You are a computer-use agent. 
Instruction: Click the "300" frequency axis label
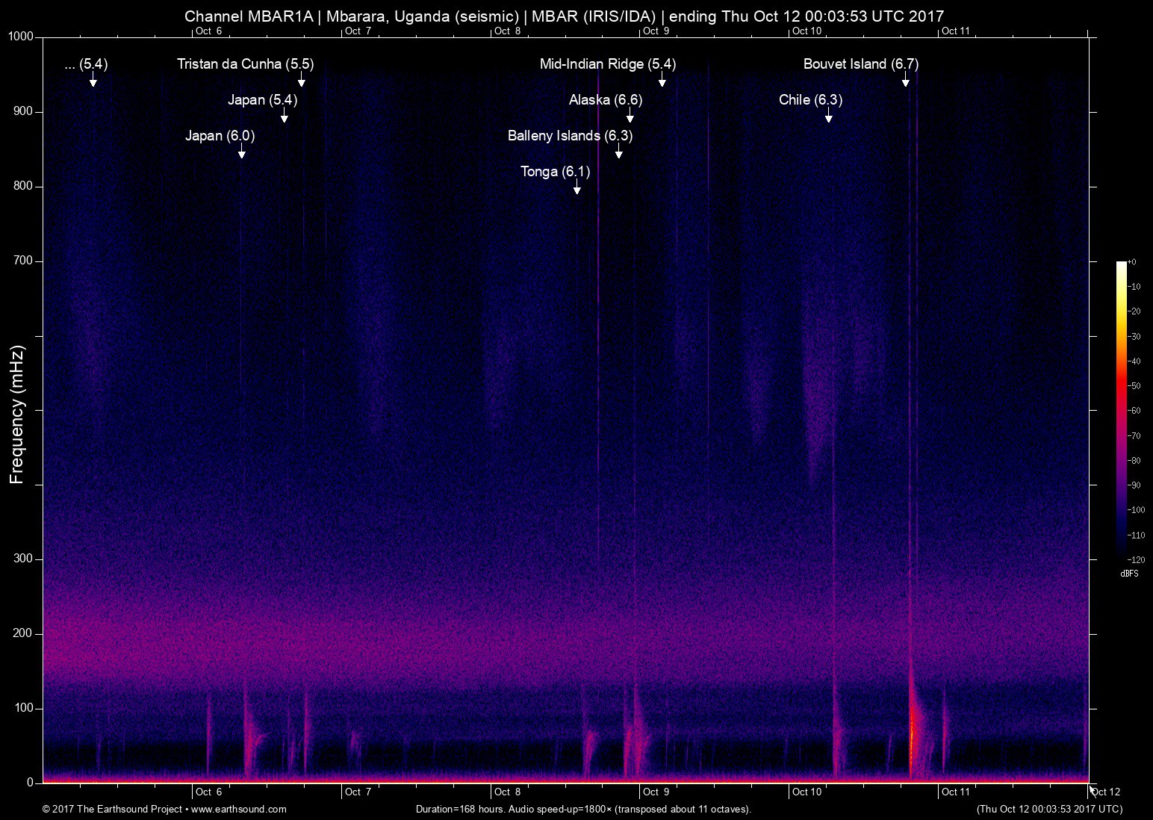pyautogui.click(x=25, y=559)
